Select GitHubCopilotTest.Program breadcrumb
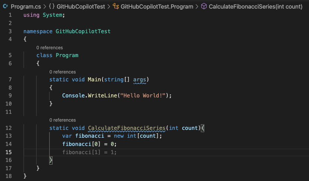Image resolution: width=309 pixels, height=181 pixels. (x=157, y=6)
